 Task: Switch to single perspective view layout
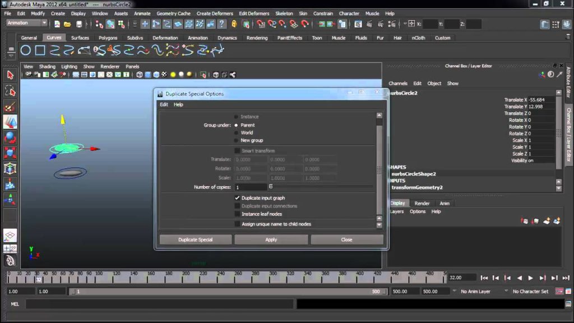[x=10, y=235]
